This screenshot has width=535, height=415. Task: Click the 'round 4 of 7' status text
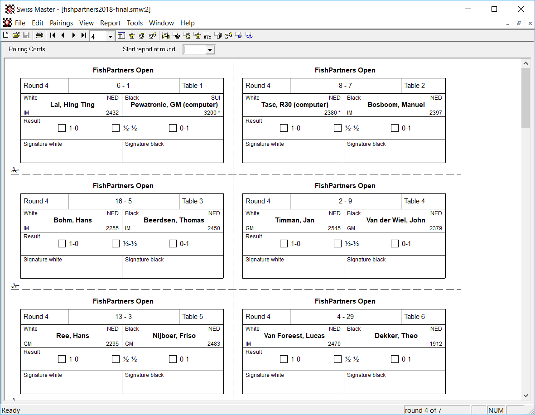tap(423, 410)
